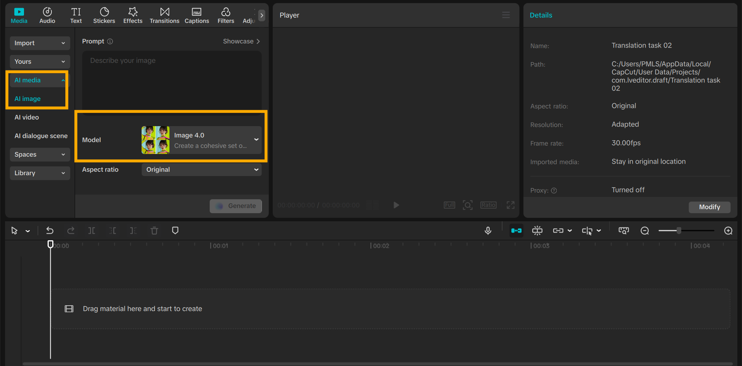Click the Modify button
This screenshot has height=366, width=742.
[709, 207]
